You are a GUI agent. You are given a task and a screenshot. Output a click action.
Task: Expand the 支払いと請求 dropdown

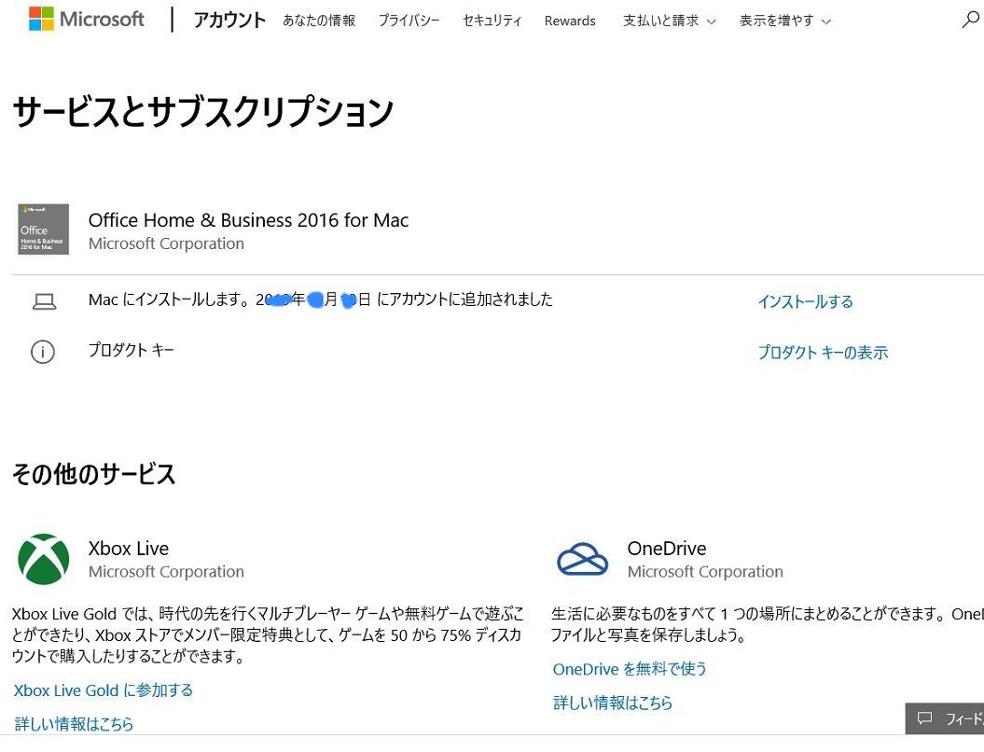tap(669, 21)
